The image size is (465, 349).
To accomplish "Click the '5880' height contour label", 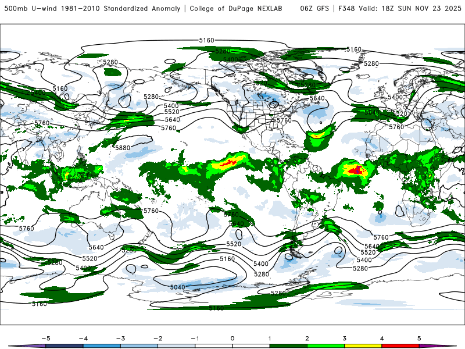I will [123, 148].
